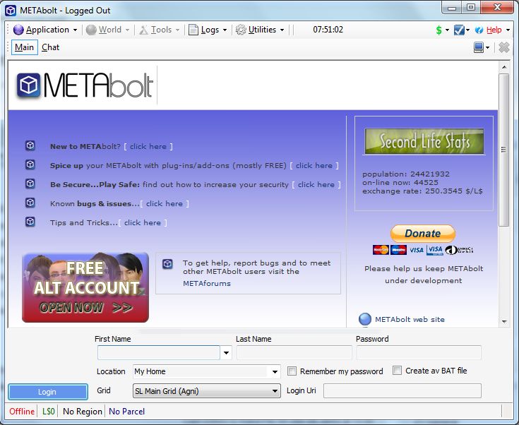The height and width of the screenshot is (425, 519).
Task: Click the Logs document icon
Action: pyautogui.click(x=193, y=30)
